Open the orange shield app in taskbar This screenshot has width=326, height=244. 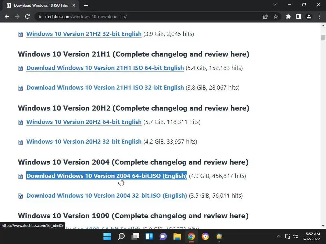205,236
